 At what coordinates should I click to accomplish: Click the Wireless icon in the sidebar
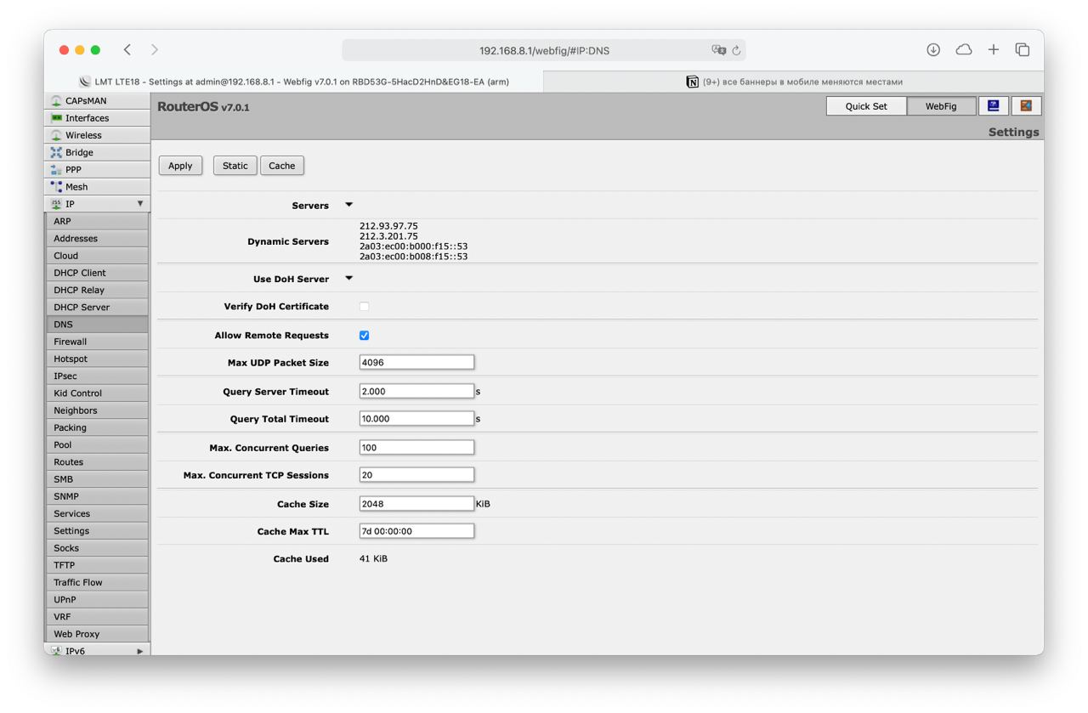point(57,135)
